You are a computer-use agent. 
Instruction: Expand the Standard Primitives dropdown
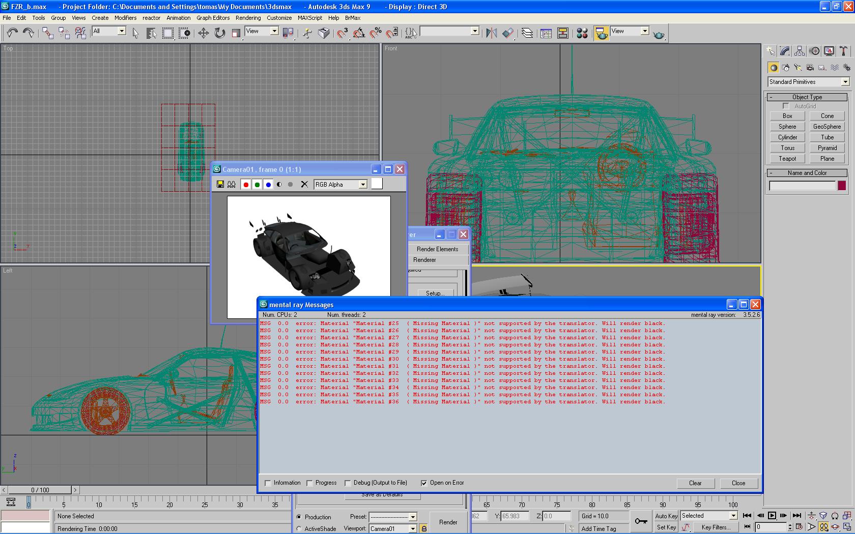tap(845, 82)
